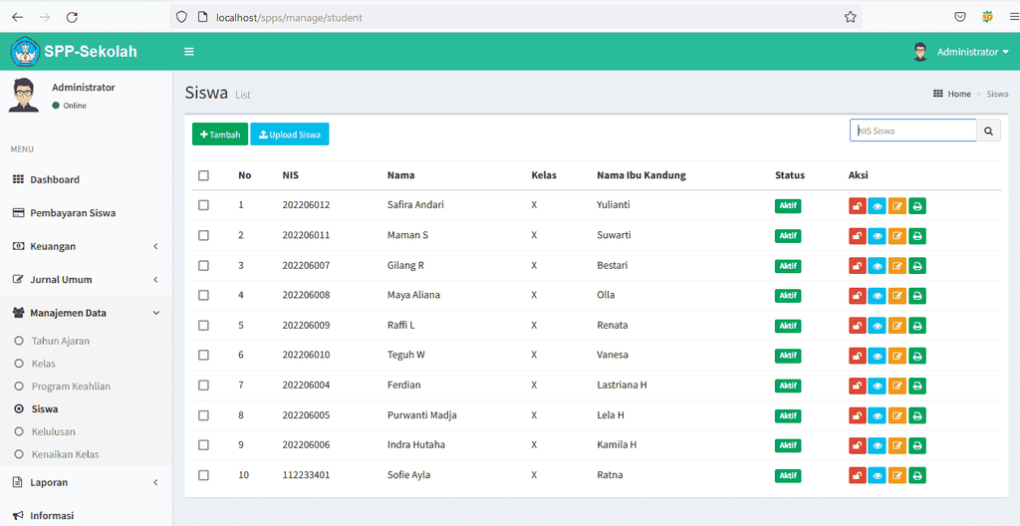Print Maman S's record via printer icon
This screenshot has height=526, width=1020.
917,236
